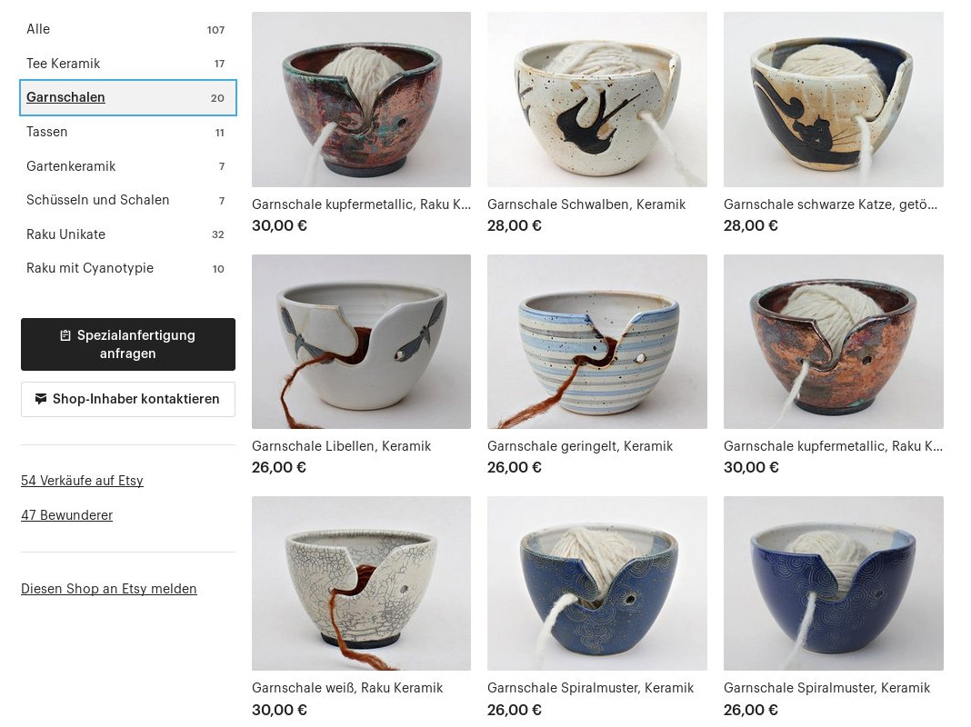The width and height of the screenshot is (971, 727).
Task: Open the Garnschale Libellen bowl image
Action: click(x=361, y=342)
